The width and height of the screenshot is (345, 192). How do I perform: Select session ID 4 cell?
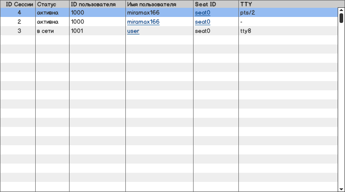[19, 13]
